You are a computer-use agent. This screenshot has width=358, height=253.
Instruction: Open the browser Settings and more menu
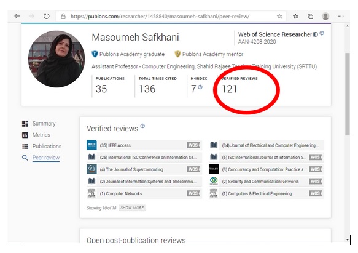(x=341, y=16)
